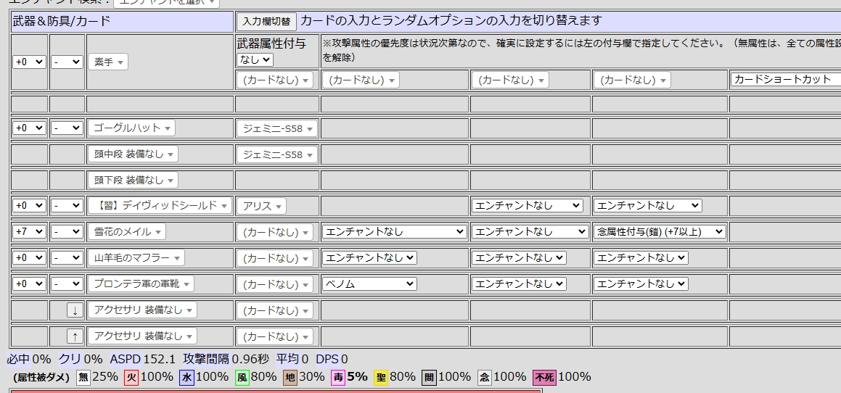This screenshot has width=841, height=393.
Task: Click the 水 water element badge
Action: point(186,378)
